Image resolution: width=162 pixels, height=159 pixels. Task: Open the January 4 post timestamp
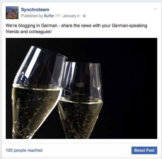(71, 16)
